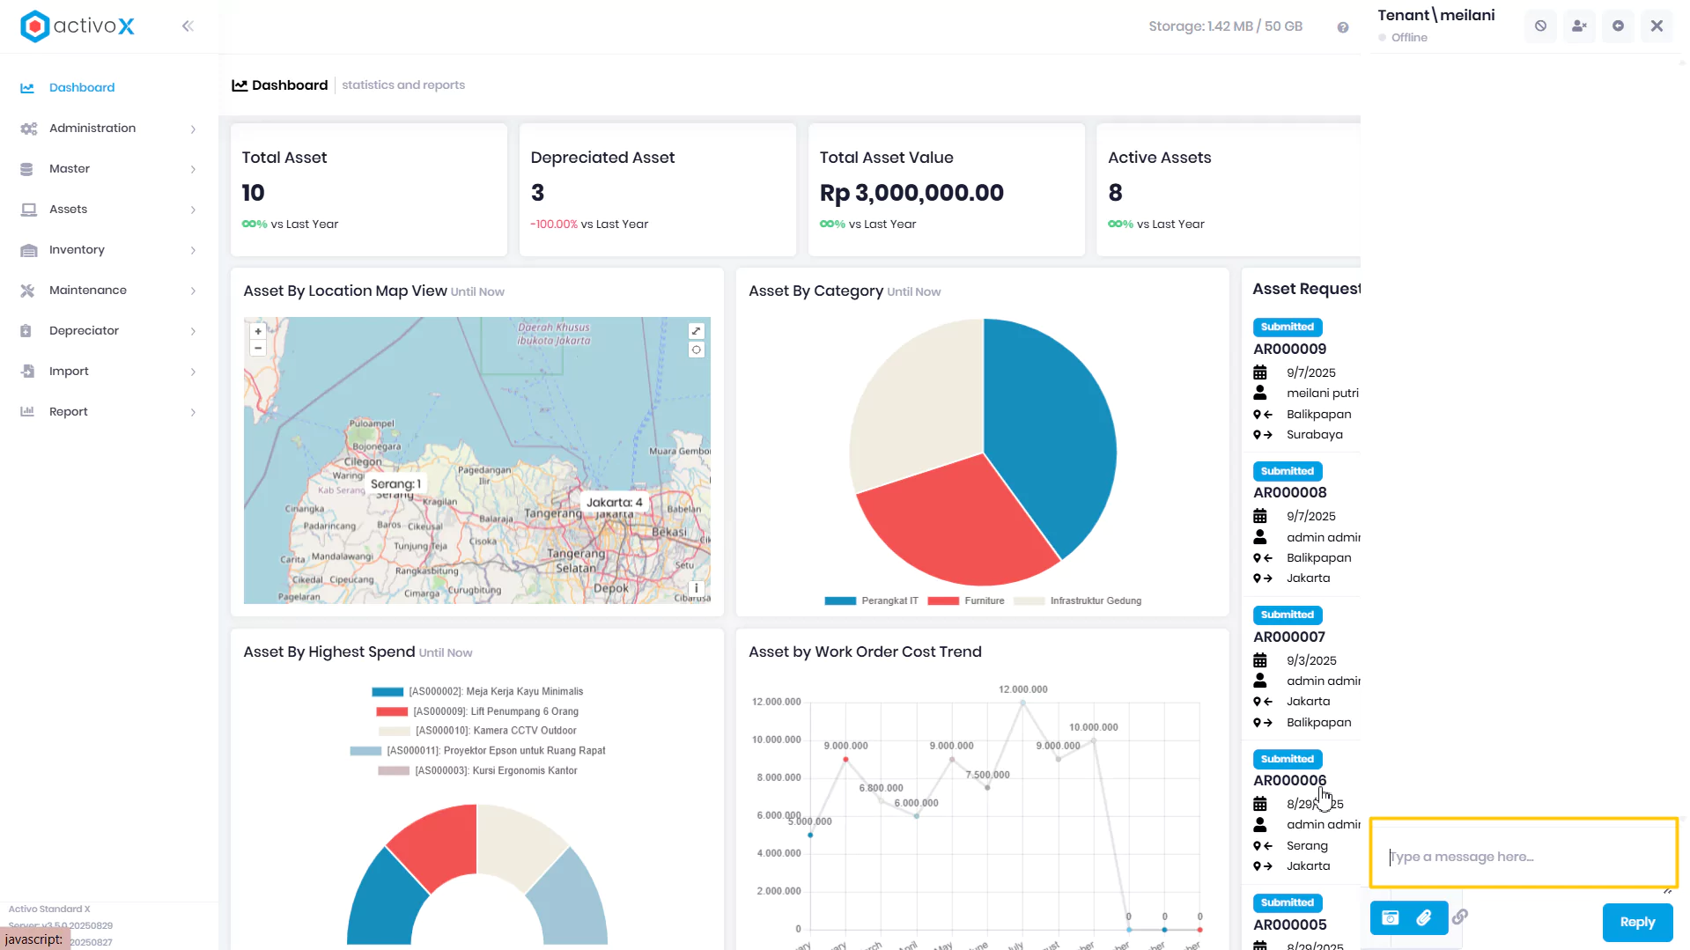The height and width of the screenshot is (950, 1690).
Task: Toggle the Infrastruktur Gedung legend swatch
Action: [x=1029, y=601]
